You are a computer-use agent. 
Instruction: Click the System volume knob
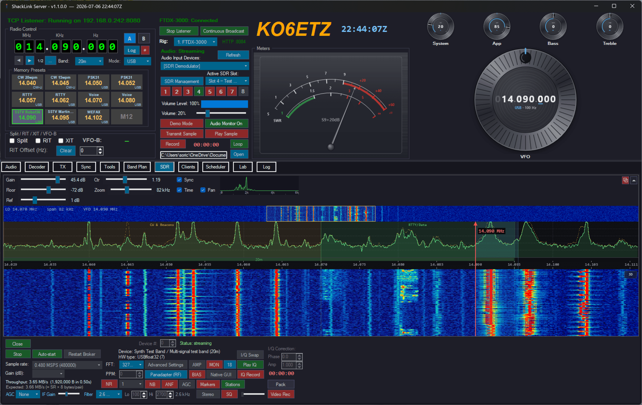click(x=440, y=26)
